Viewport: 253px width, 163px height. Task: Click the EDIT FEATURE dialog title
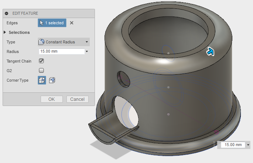pos(25,13)
